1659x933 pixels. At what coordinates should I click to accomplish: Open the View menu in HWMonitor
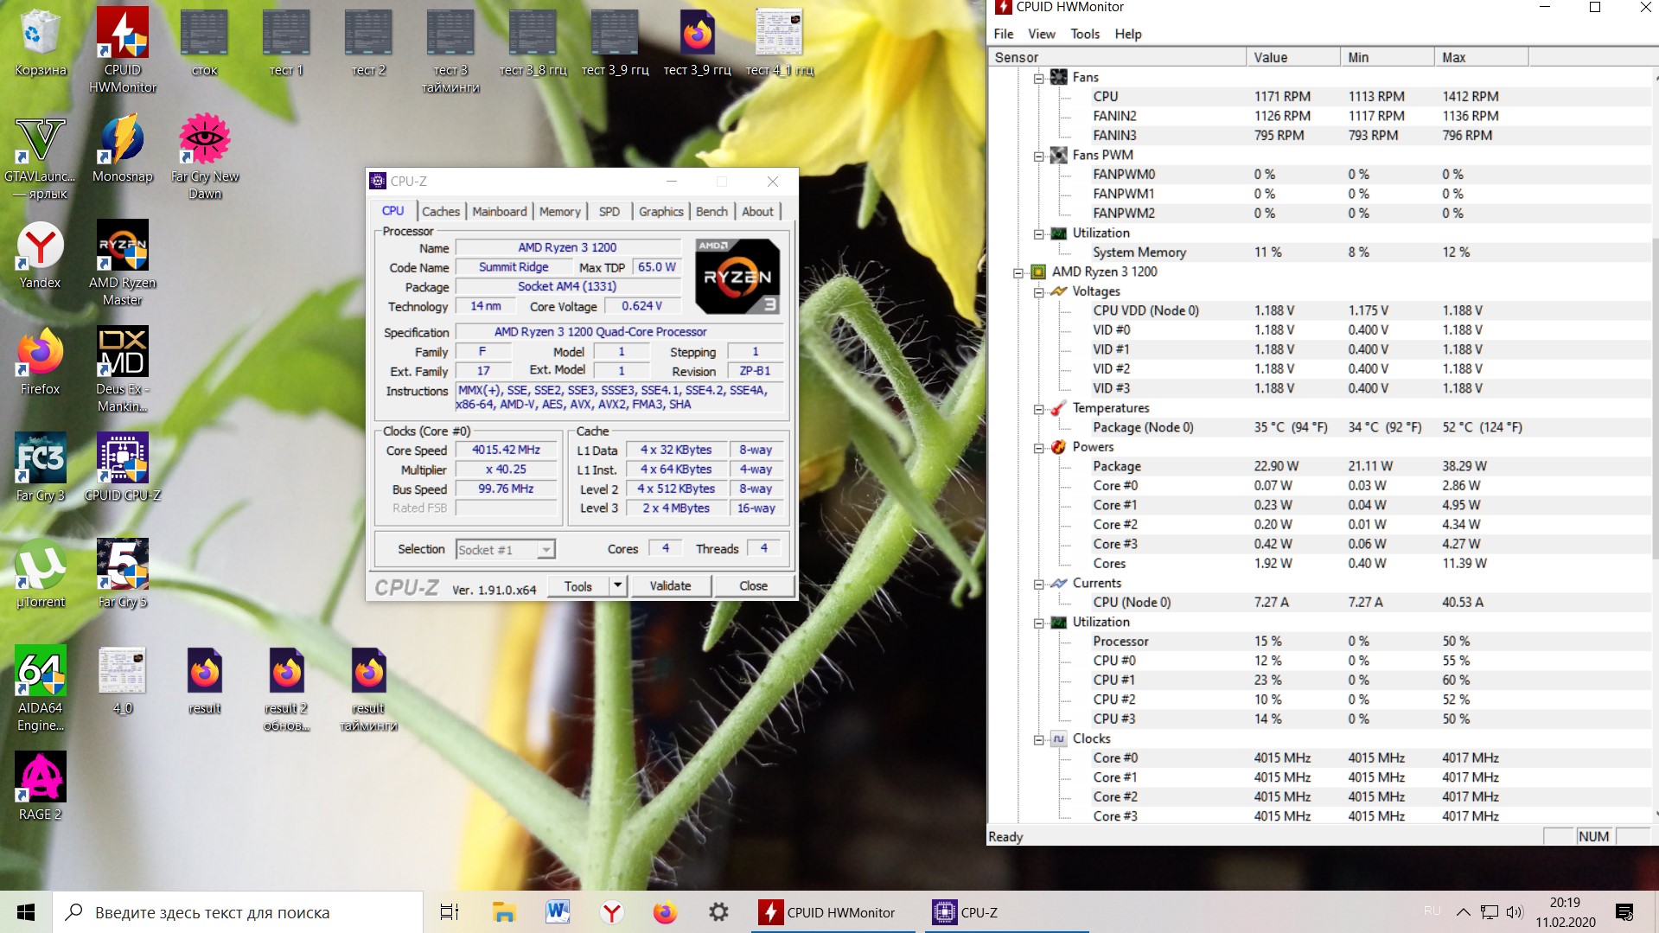coord(1041,34)
